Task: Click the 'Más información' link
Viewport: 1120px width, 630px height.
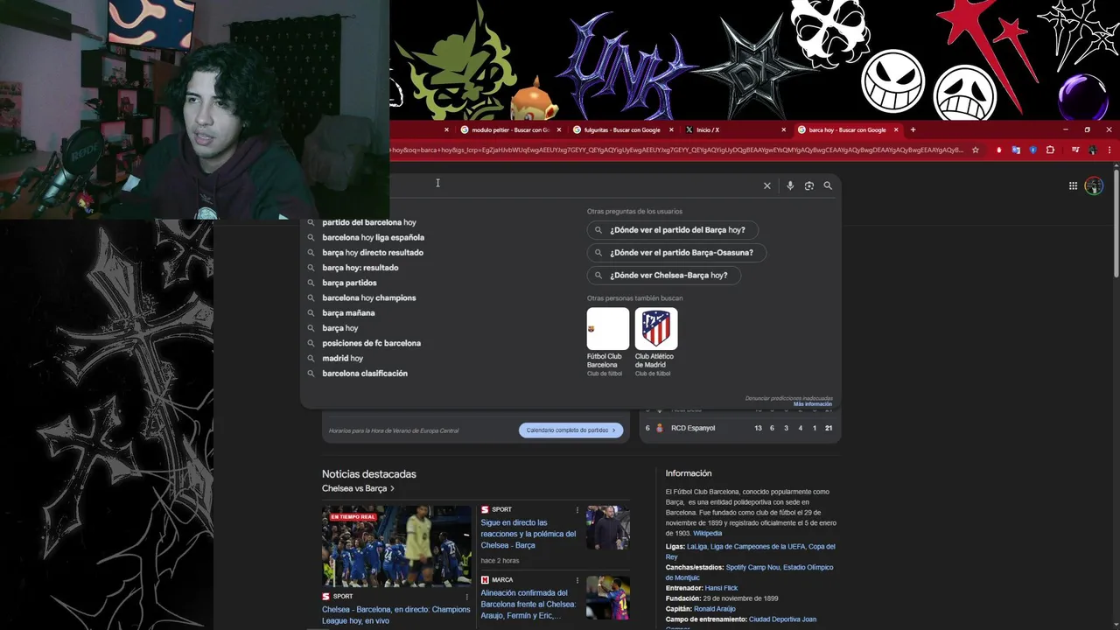Action: point(813,404)
